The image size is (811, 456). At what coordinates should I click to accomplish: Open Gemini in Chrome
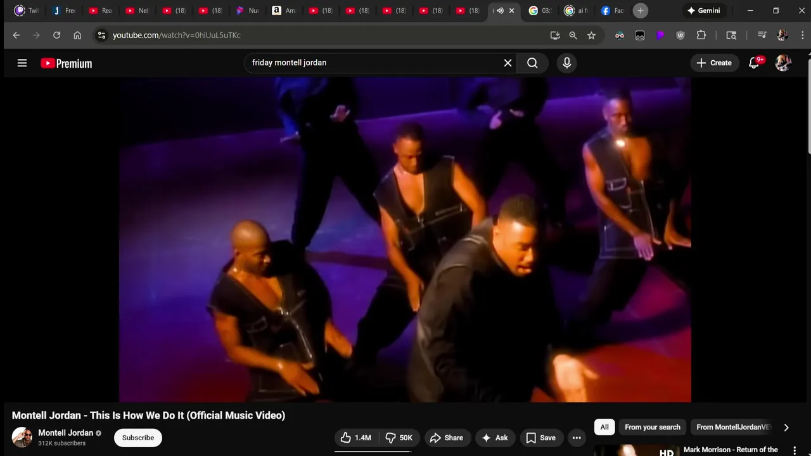pos(703,11)
